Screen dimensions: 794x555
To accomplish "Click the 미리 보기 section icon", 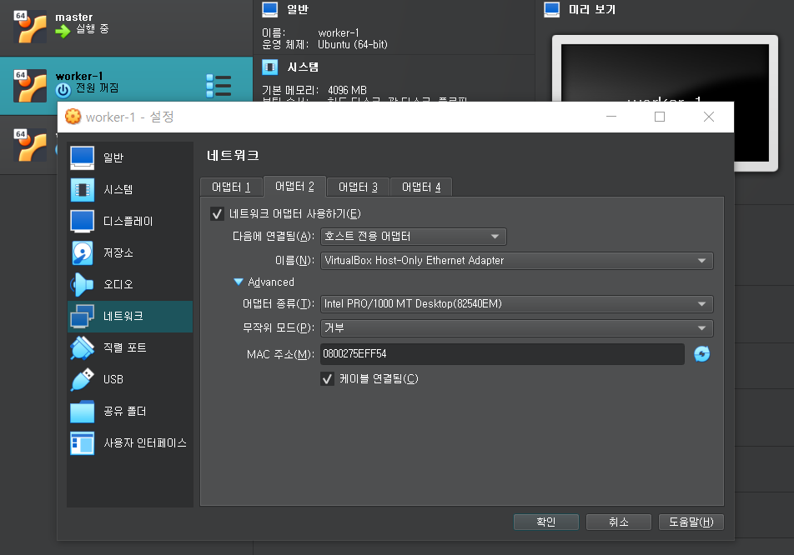I will 551,10.
